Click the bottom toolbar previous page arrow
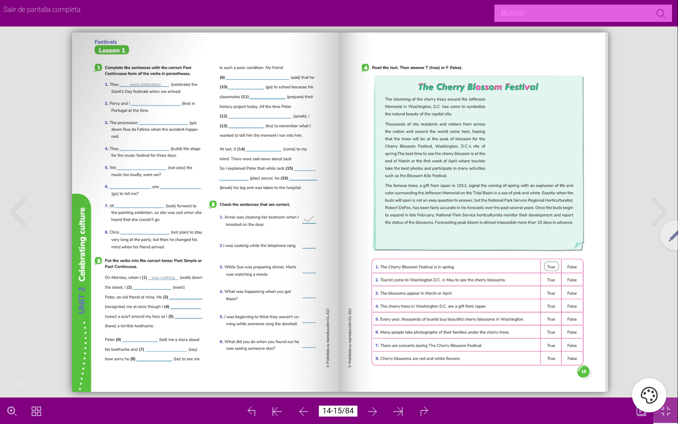Image resolution: width=678 pixels, height=424 pixels. click(x=303, y=411)
